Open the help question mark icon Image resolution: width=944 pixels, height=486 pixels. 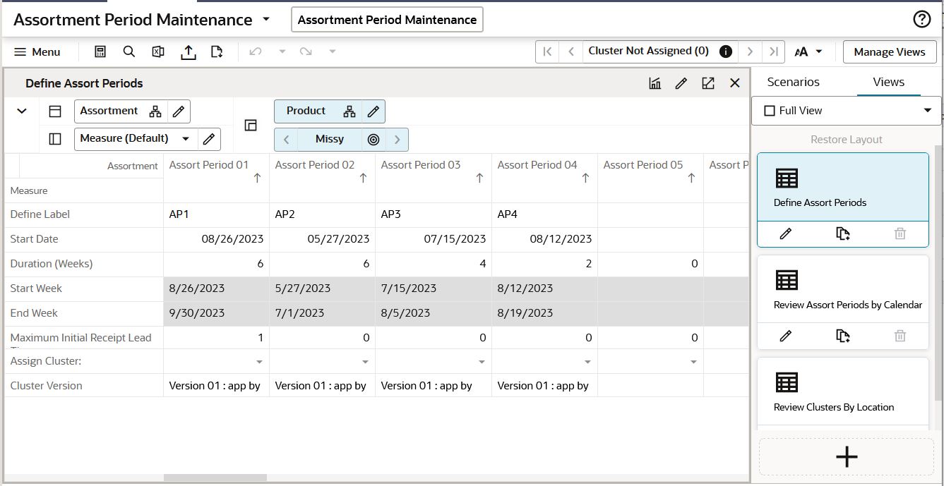tap(921, 20)
